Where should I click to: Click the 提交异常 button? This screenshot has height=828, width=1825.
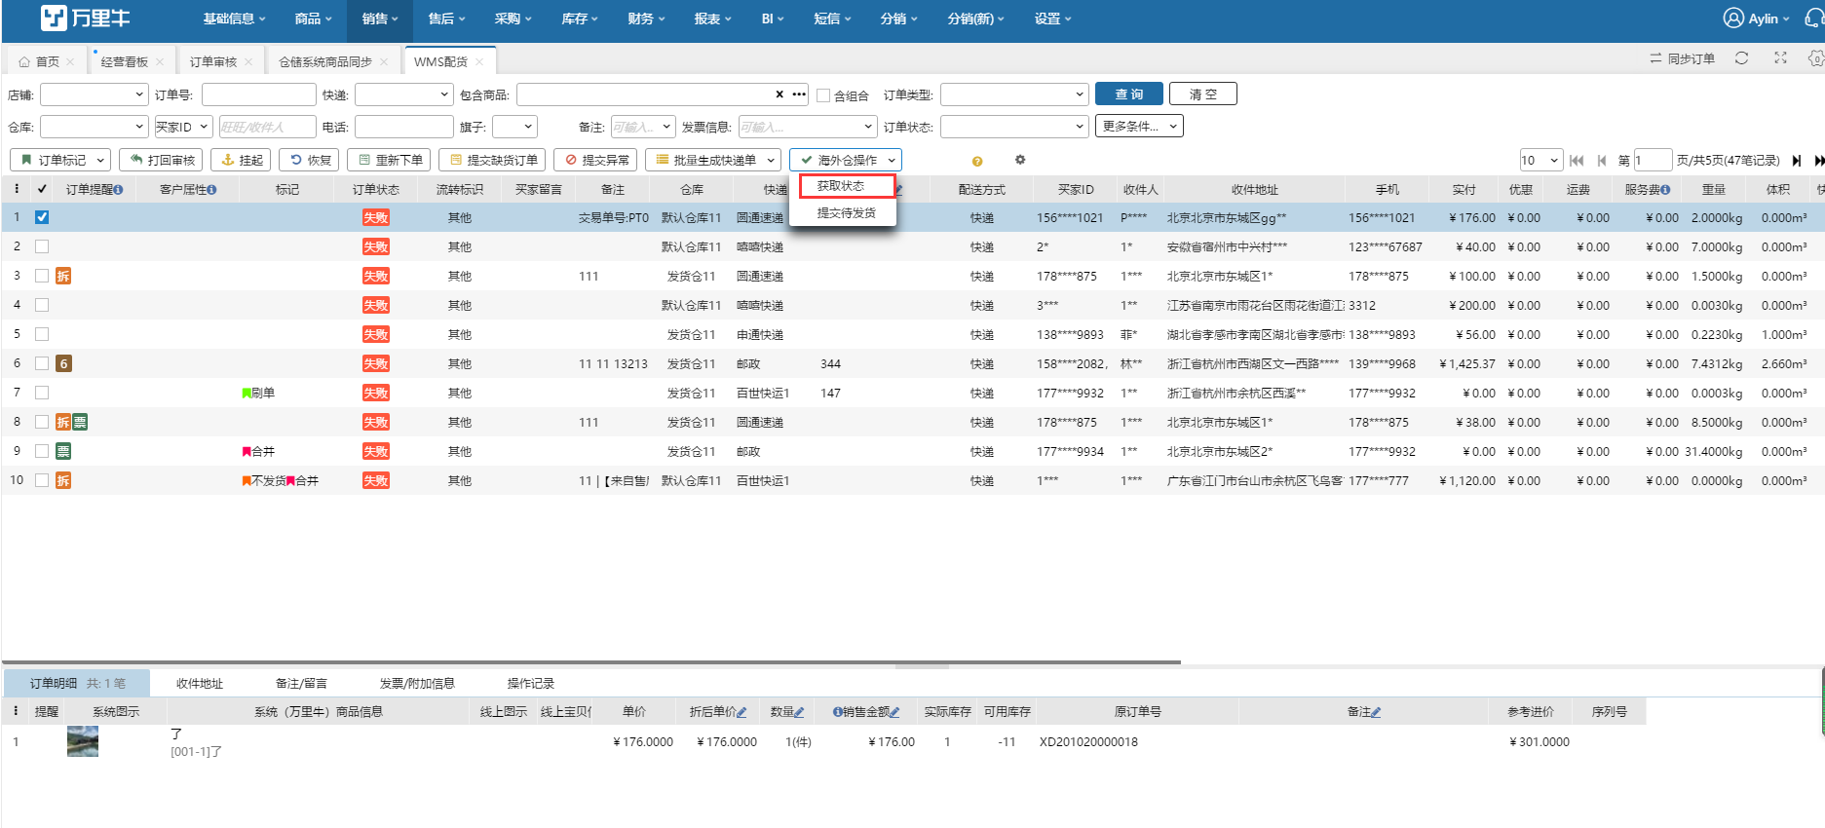coord(596,160)
